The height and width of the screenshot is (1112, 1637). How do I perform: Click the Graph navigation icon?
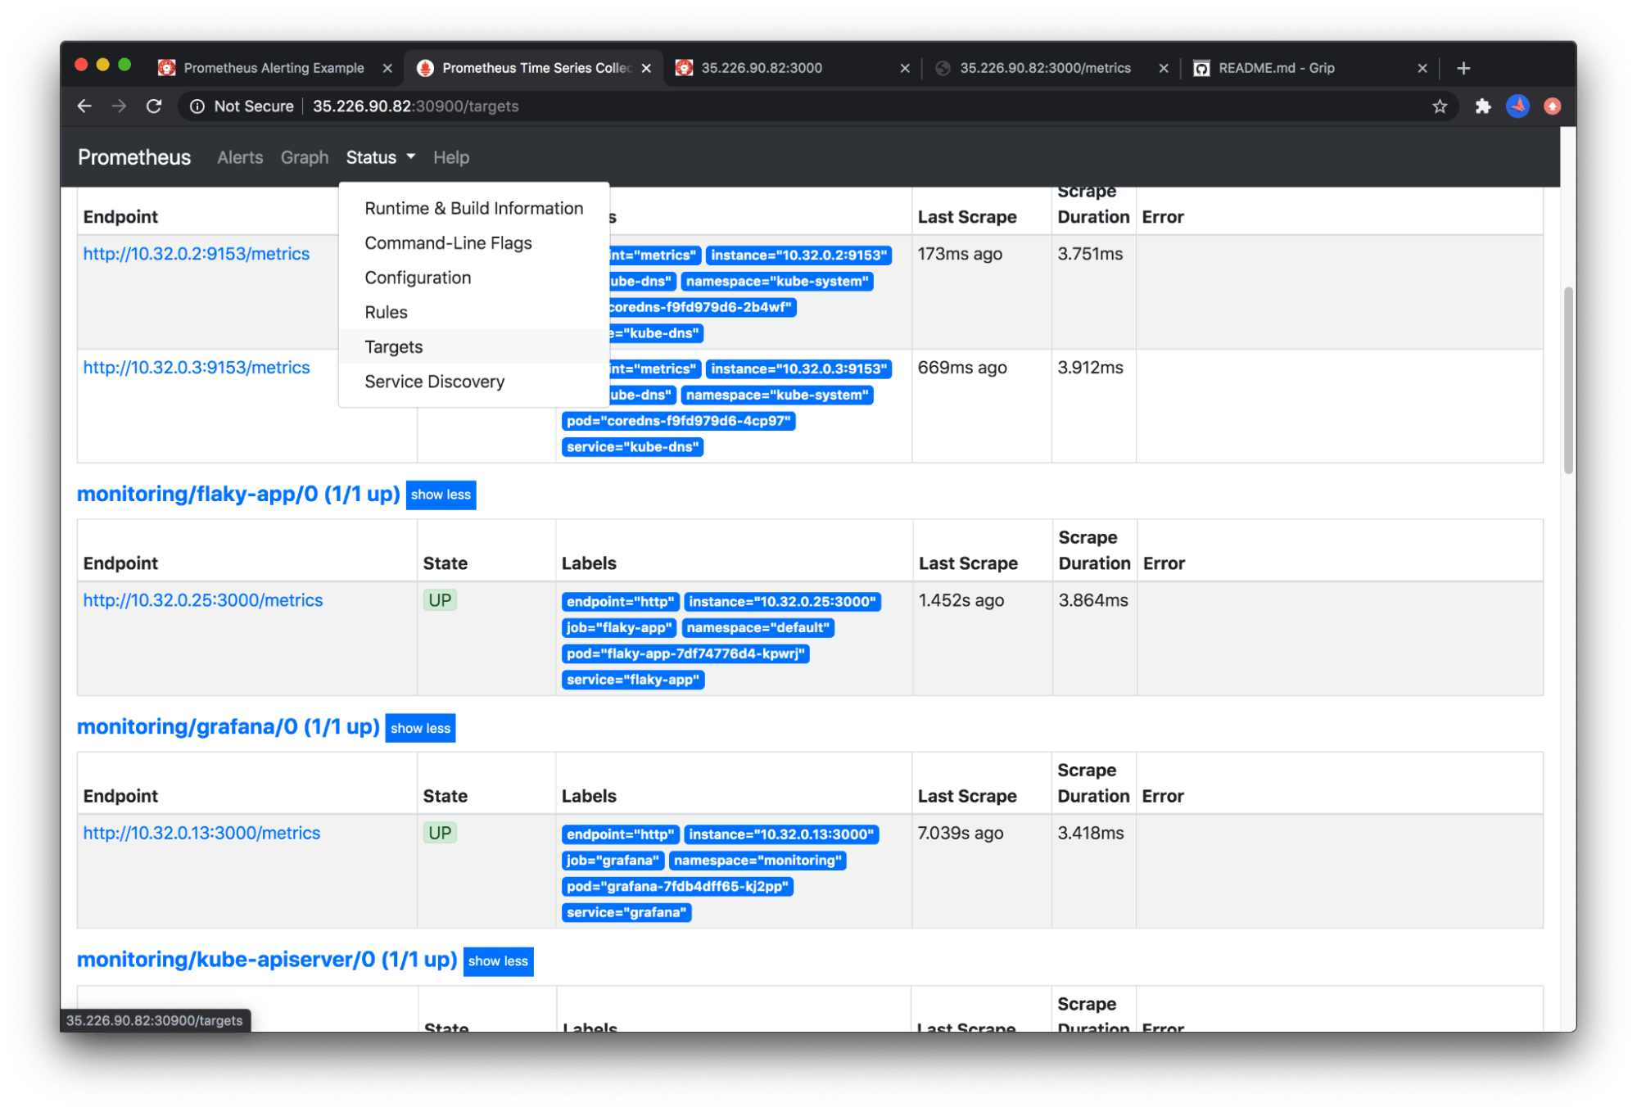click(304, 157)
